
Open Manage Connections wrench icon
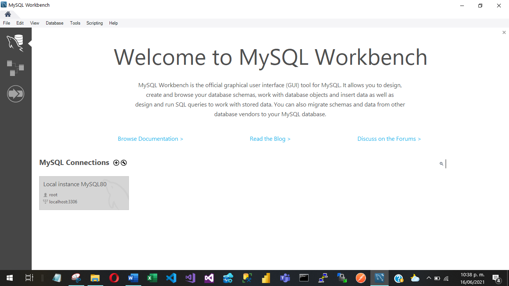click(x=124, y=163)
